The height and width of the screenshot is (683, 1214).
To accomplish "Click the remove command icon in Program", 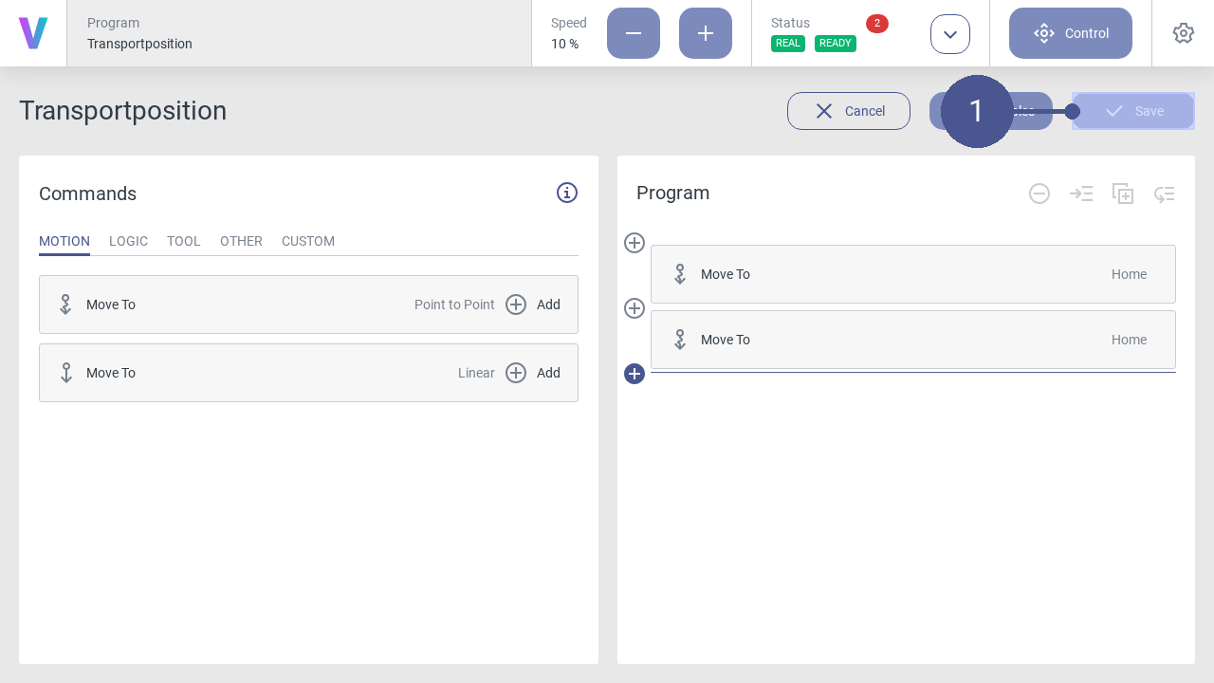I will point(1039,194).
